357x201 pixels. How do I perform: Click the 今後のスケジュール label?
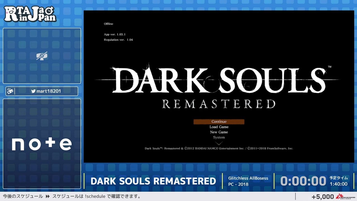pos(23,196)
